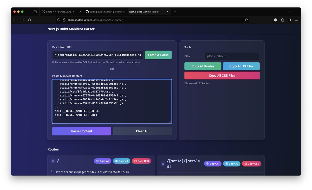Toggle the browser sidebar icon
Viewport: 312px width, 190px height.
tap(289, 20)
